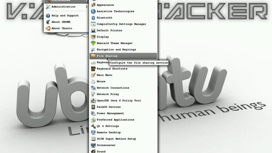The height and width of the screenshot is (153, 272).
Task: Select the Keyboard Shortcuts text label
Action: (112, 69)
